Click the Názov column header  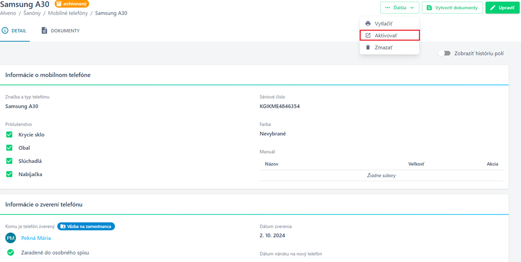pyautogui.click(x=271, y=164)
